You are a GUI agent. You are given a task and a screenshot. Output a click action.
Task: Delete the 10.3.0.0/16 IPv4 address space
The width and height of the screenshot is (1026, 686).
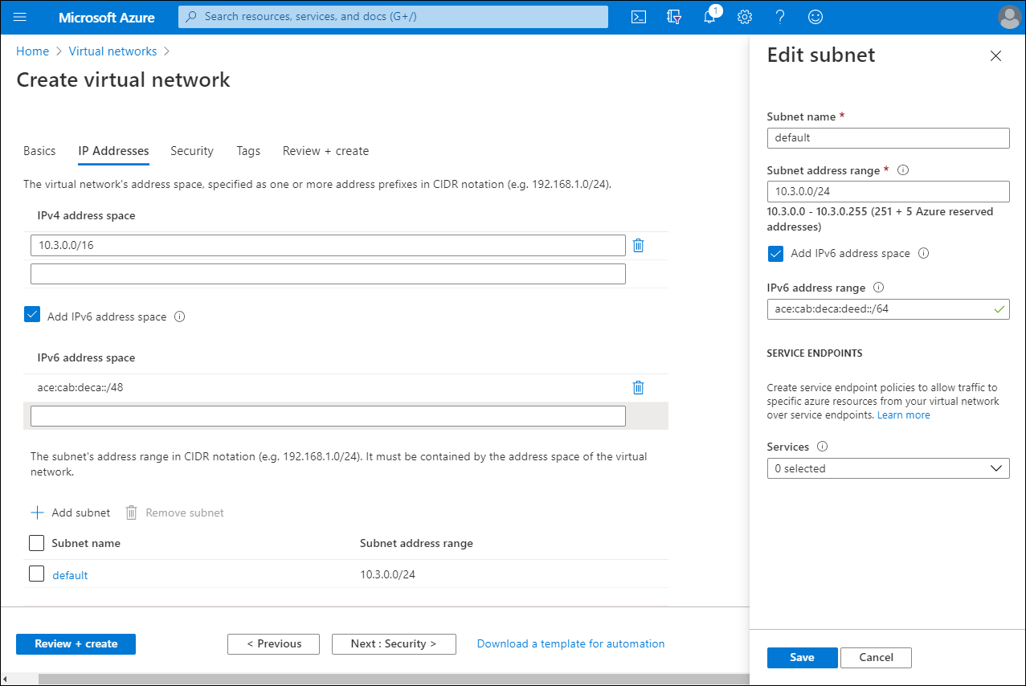point(638,245)
